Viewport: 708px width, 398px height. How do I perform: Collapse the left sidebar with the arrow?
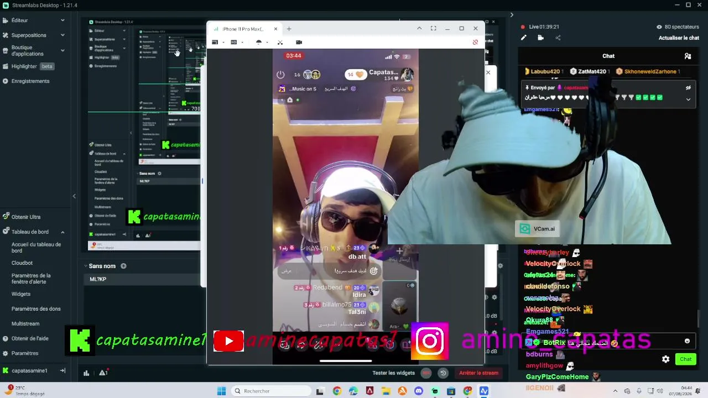click(74, 196)
